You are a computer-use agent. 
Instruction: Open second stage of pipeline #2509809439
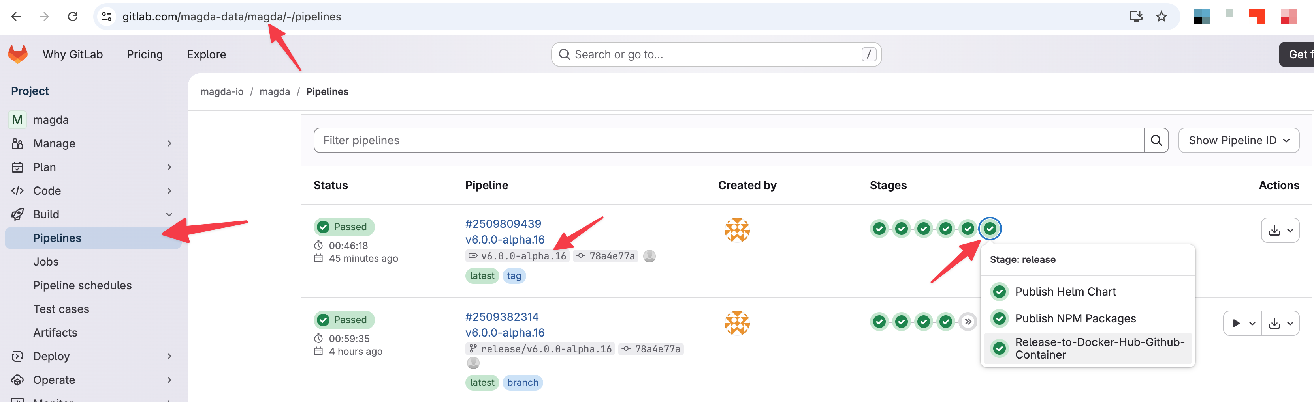901,229
